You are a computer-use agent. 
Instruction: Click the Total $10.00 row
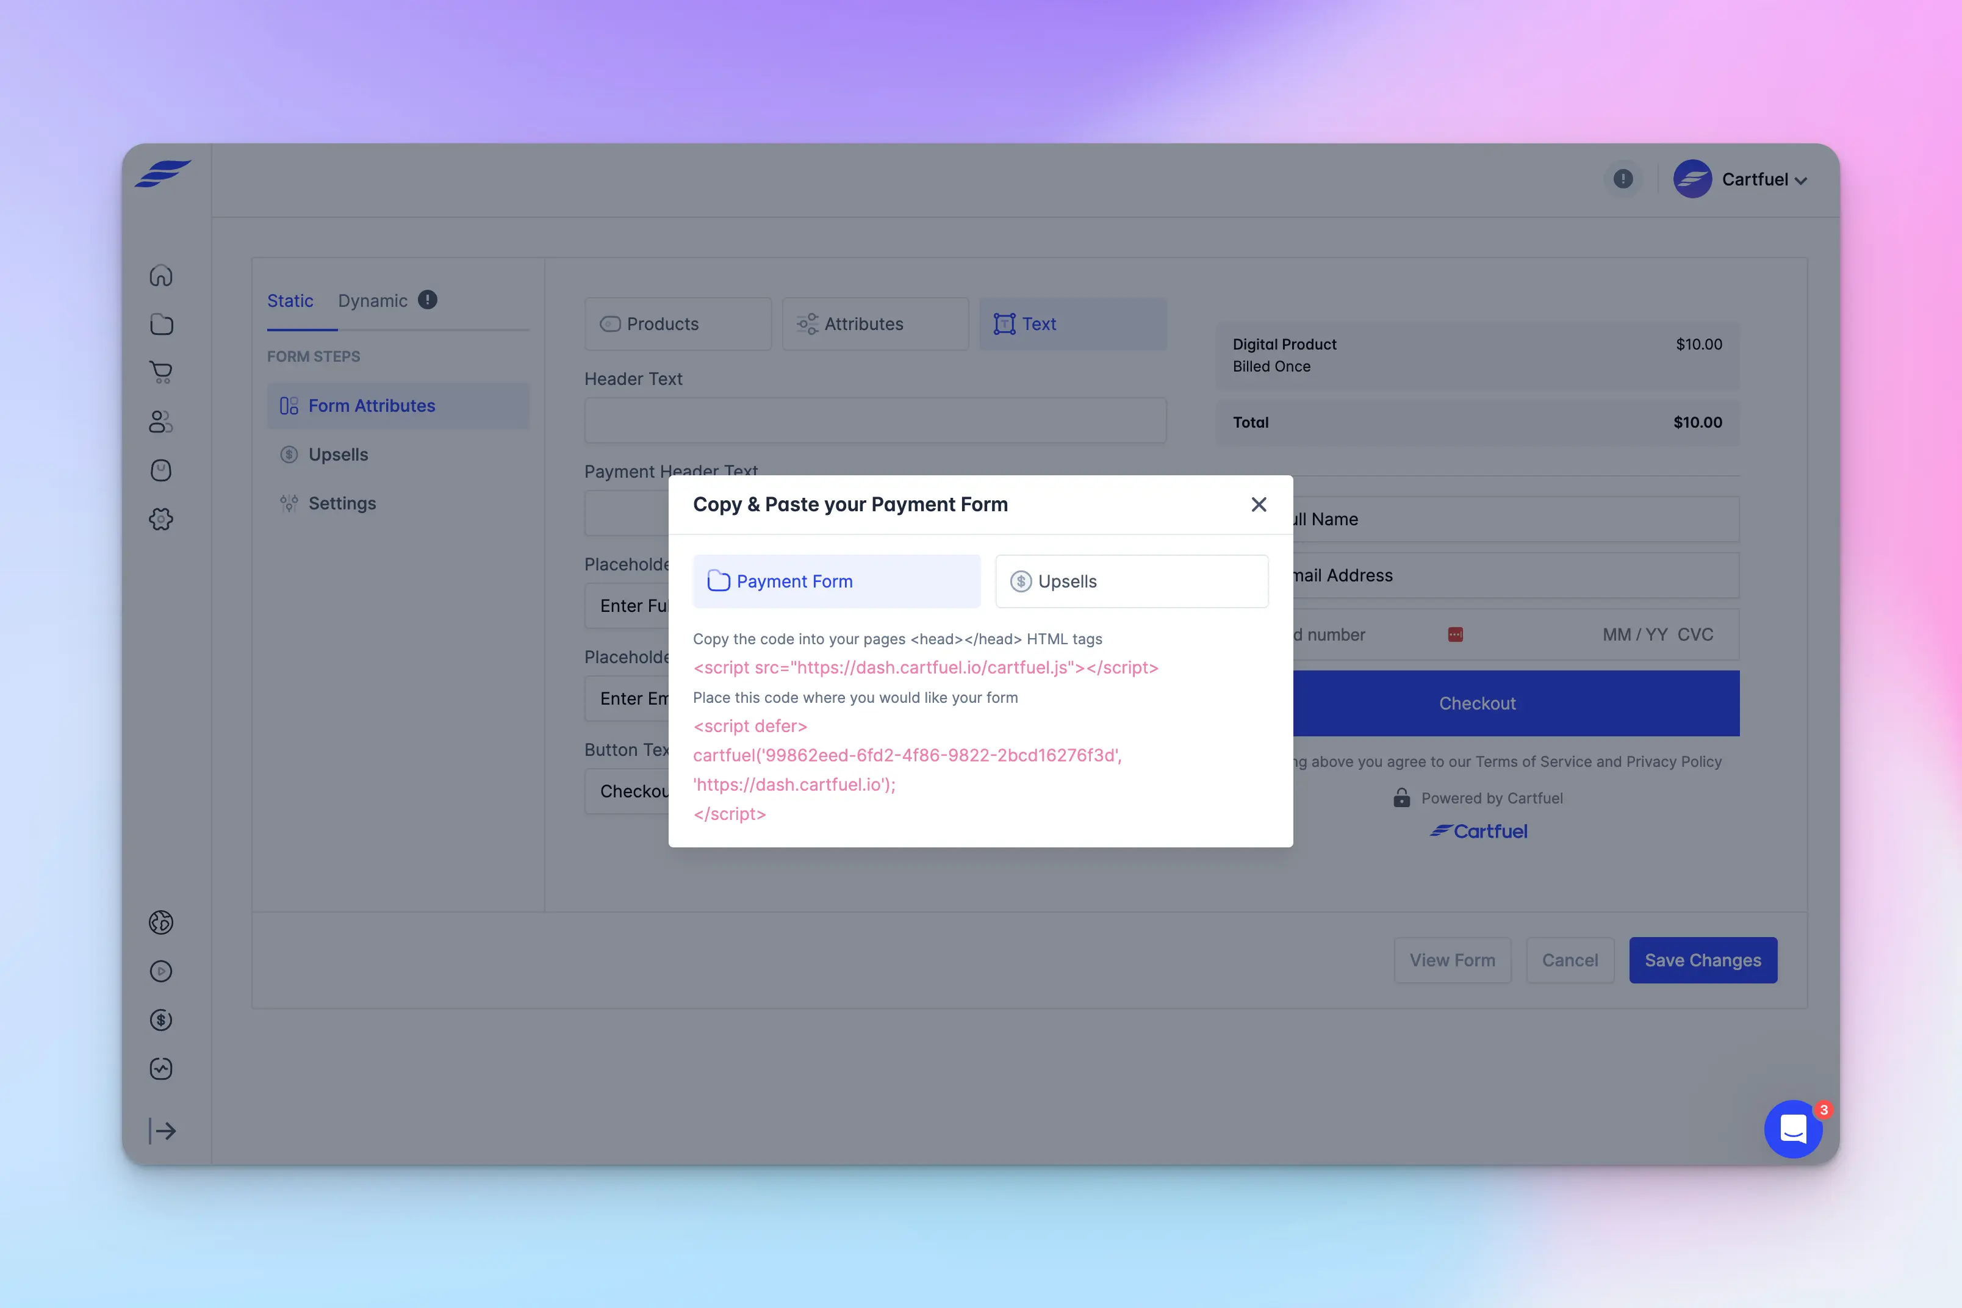(x=1478, y=422)
